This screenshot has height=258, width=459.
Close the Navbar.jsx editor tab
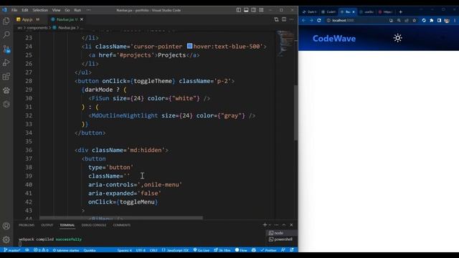[82, 19]
